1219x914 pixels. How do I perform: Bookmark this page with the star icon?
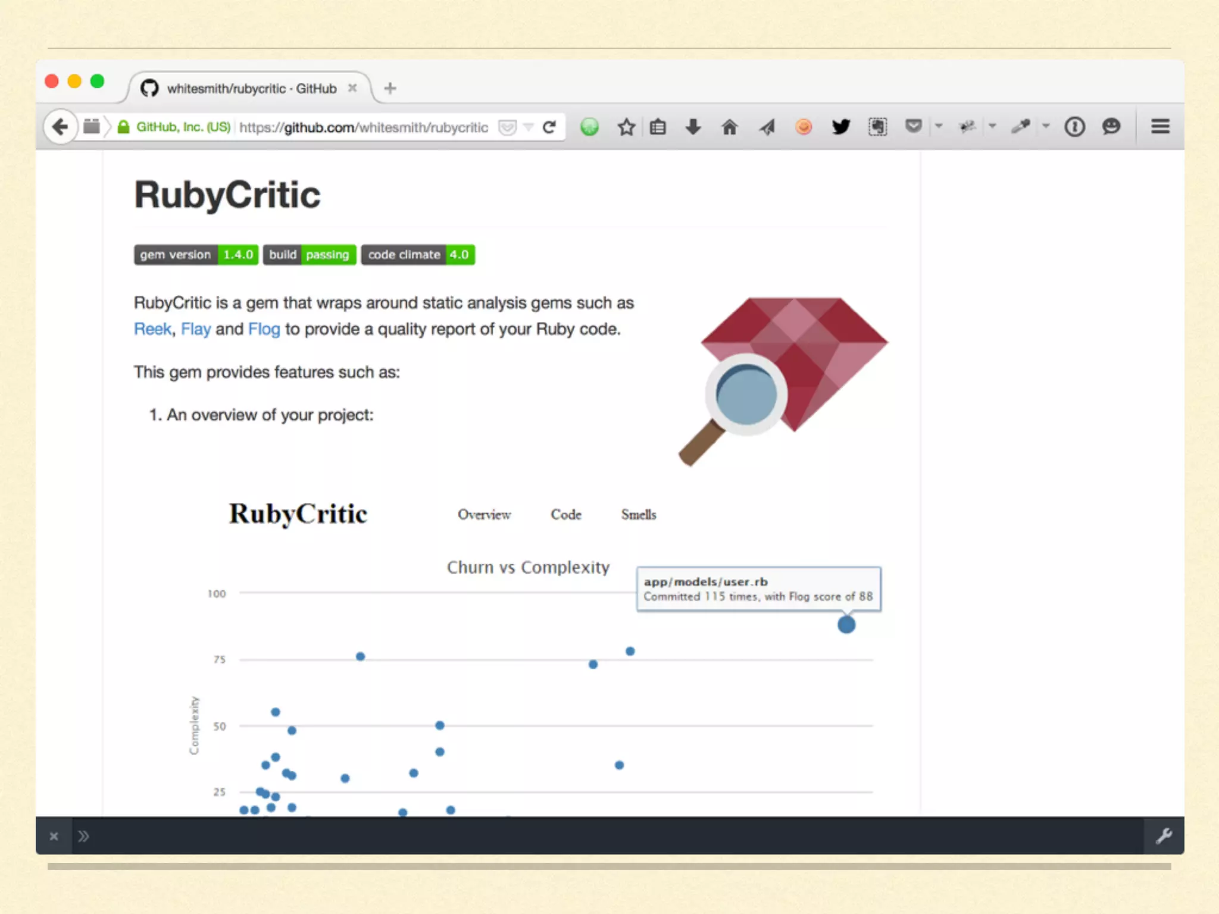point(626,127)
